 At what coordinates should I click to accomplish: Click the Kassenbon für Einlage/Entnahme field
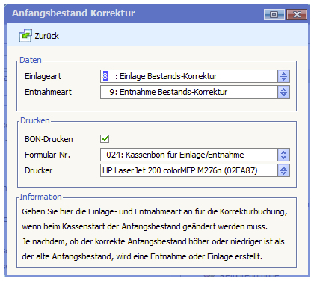point(189,155)
